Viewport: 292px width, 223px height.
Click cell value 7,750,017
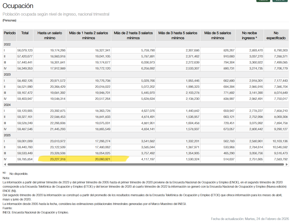click(x=281, y=99)
